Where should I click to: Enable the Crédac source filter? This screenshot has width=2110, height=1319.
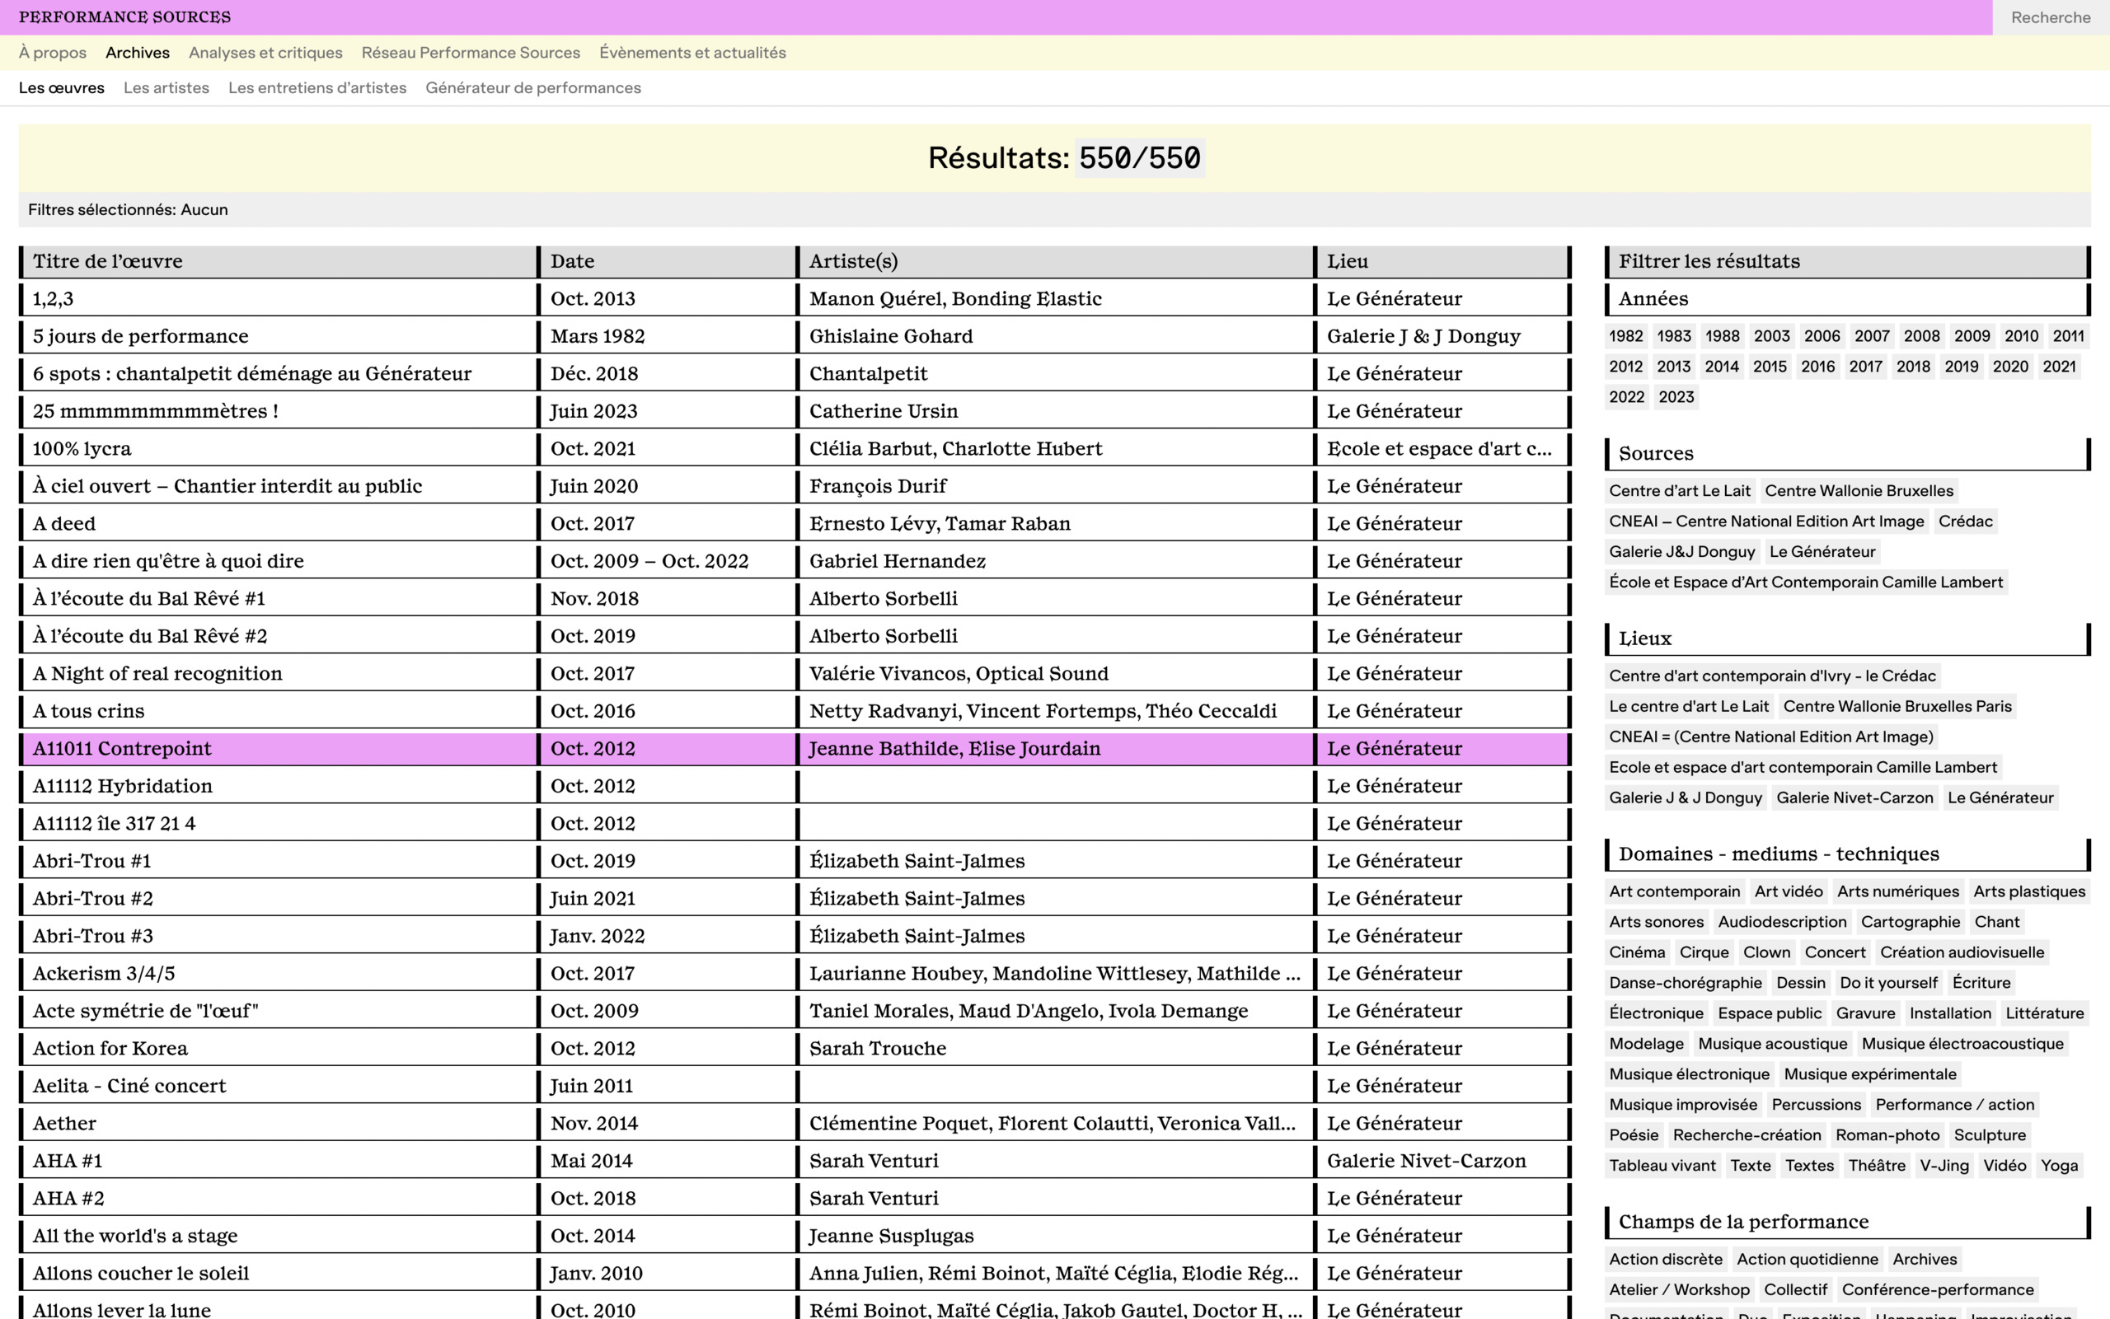click(1964, 521)
